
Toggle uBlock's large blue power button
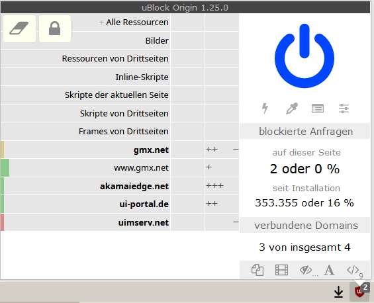304,56
